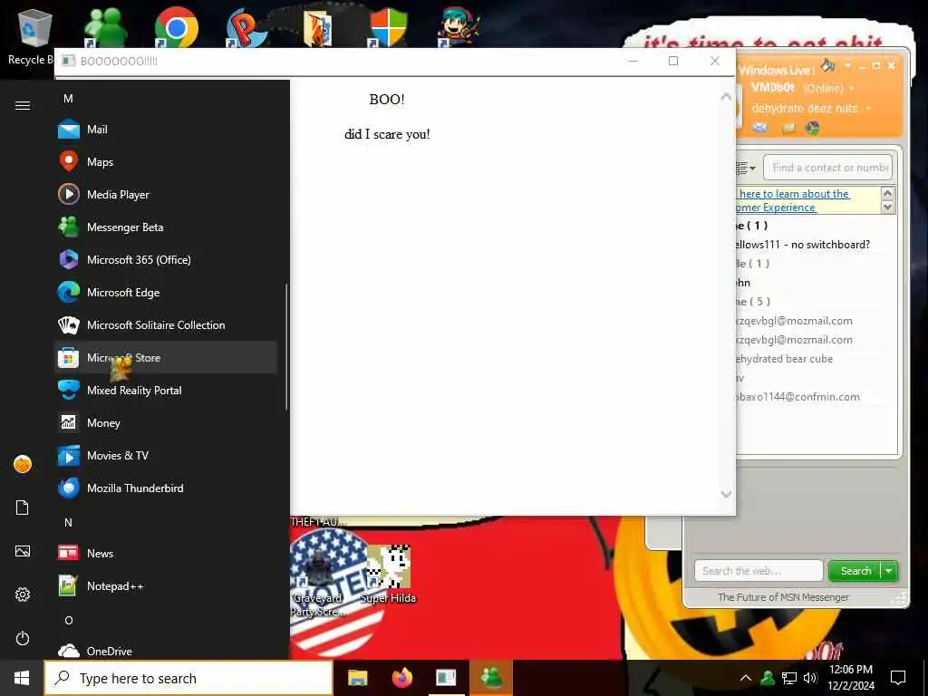928x696 pixels.
Task: Open Firefox from the taskbar
Action: pyautogui.click(x=401, y=678)
